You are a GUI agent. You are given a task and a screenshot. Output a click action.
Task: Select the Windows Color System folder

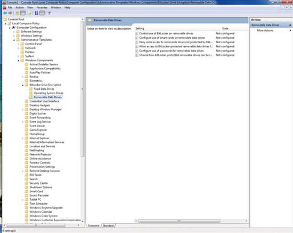[x=44, y=216]
